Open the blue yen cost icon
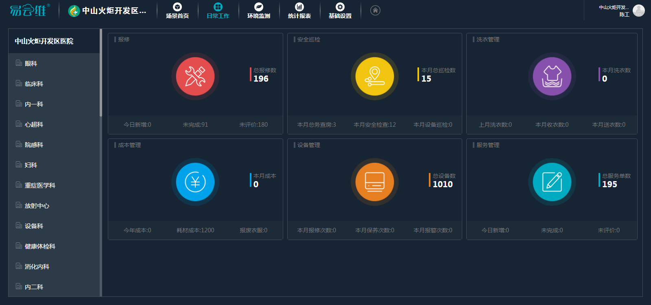Image resolution: width=651 pixels, height=305 pixels. pos(195,182)
